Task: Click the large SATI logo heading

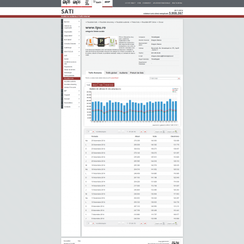Action: click(x=67, y=12)
